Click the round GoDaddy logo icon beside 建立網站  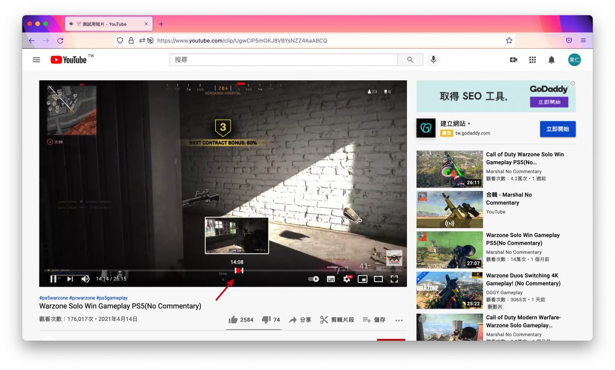(425, 128)
